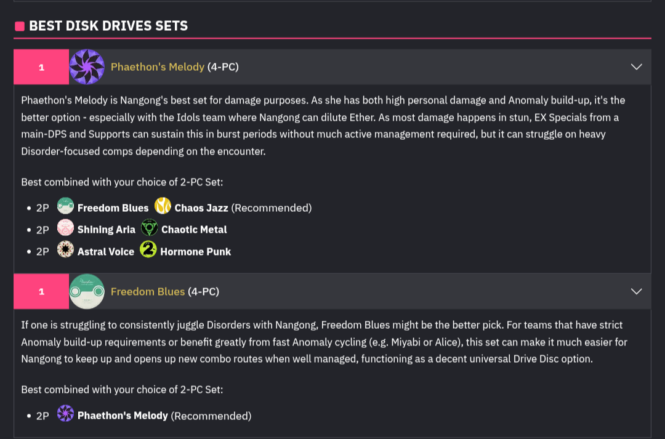Open the Phaethon's Melody (4-PC) title link
This screenshot has height=439, width=665.
[x=158, y=66]
